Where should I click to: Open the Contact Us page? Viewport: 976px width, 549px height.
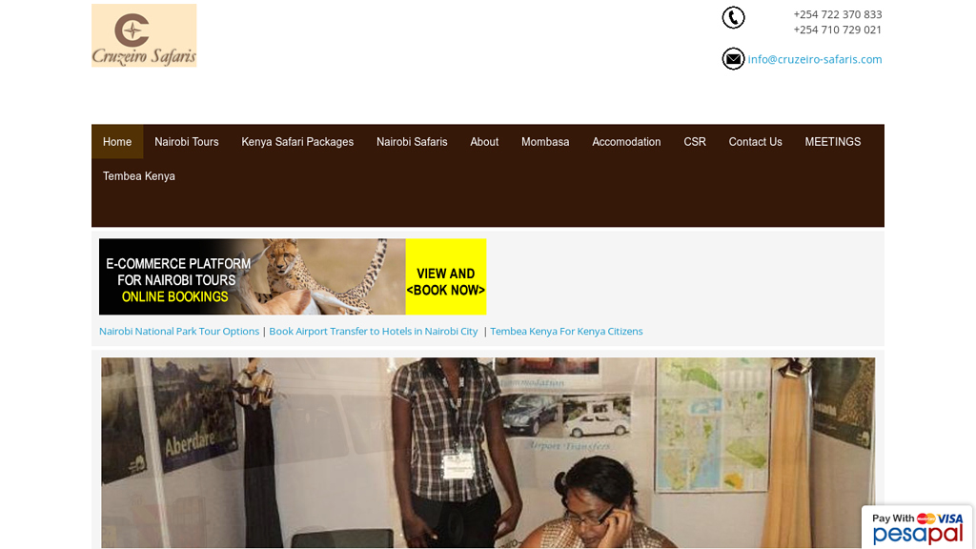click(x=755, y=141)
